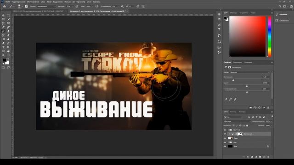Image resolution: width=294 pixels, height=165 pixels.
Task: Select the Zoom tool
Action: point(3,55)
